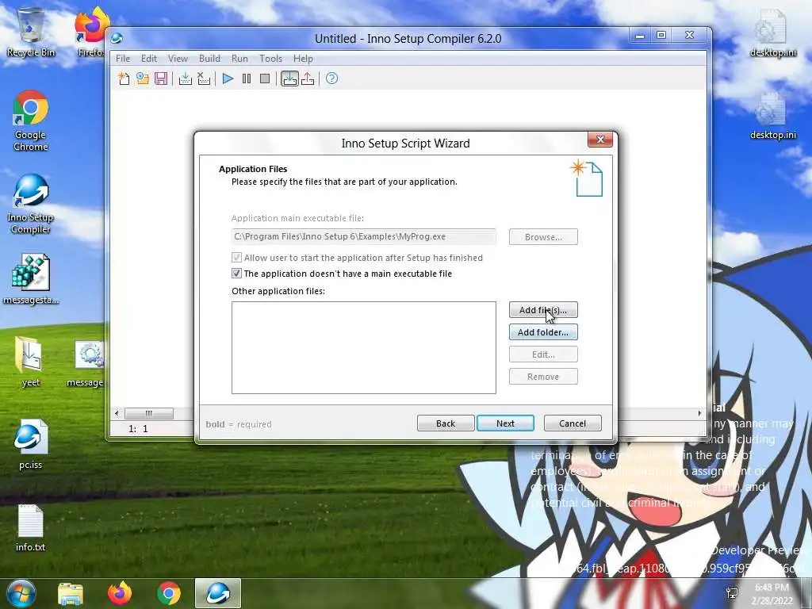Click the Inno Setup taskbar button

218,593
